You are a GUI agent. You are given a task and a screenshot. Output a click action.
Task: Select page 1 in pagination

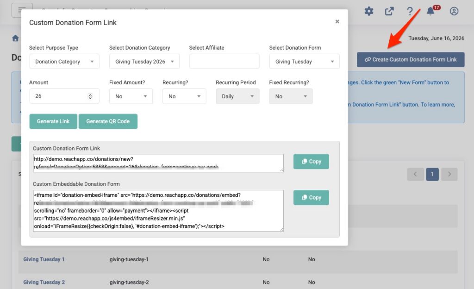tap(432, 174)
